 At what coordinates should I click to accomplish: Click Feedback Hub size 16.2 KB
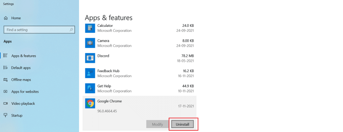coord(188,71)
